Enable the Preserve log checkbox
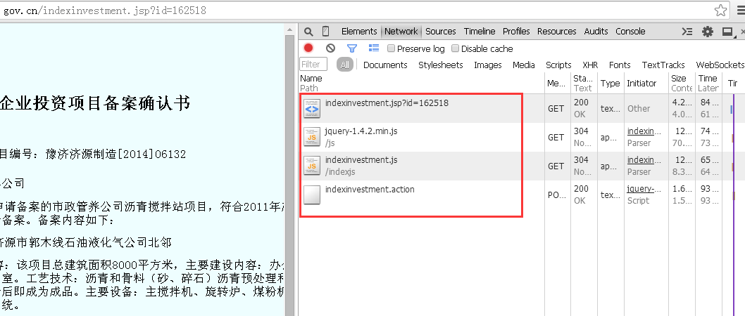 coord(391,48)
